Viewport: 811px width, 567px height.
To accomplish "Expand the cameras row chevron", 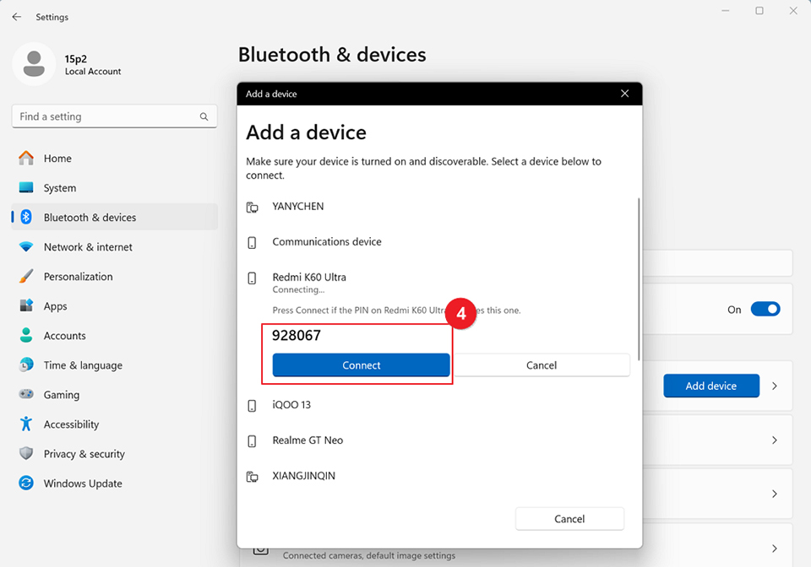I will tap(775, 548).
